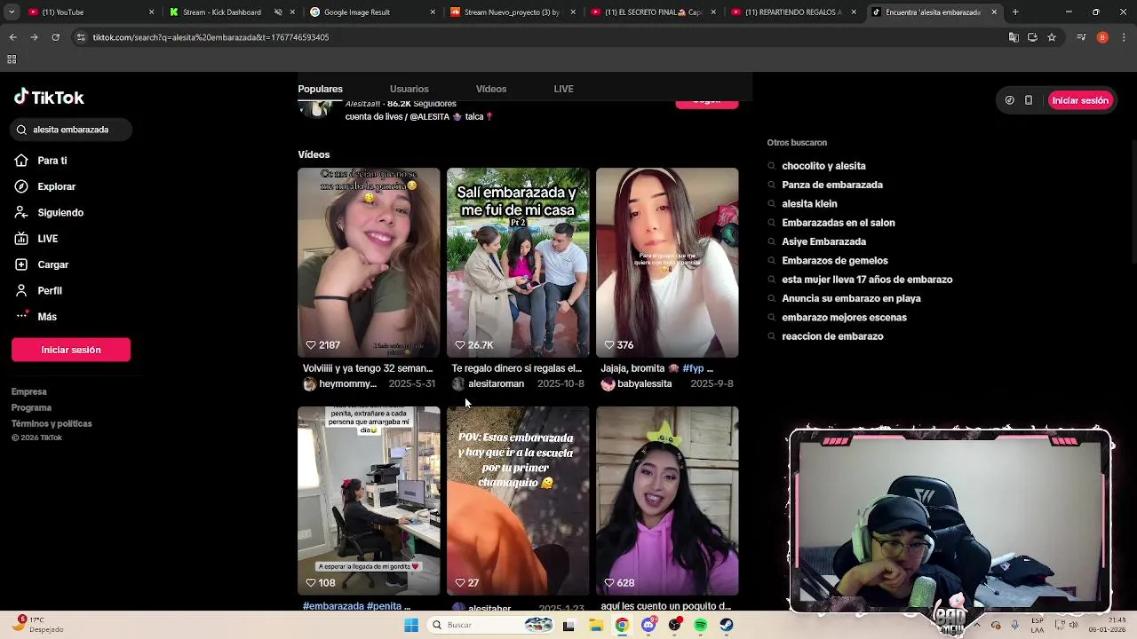Open the POV Estas embarazada video thumbnail
Image resolution: width=1137 pixels, height=639 pixels.
pos(518,501)
